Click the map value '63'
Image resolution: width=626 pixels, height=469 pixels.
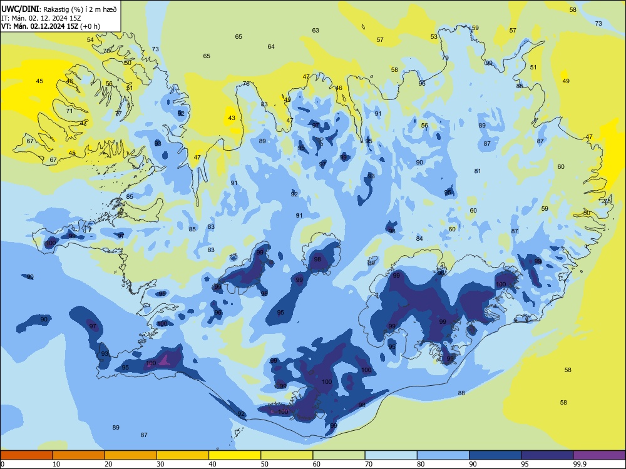pos(316,30)
